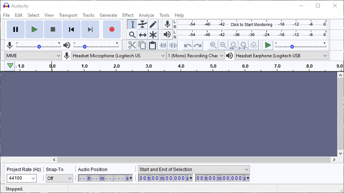Skip to start of project

click(x=71, y=29)
